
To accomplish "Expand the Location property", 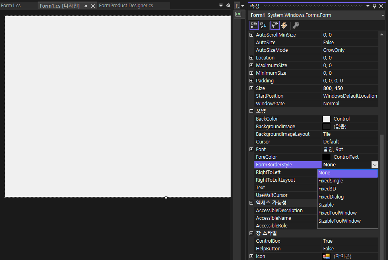I will pos(252,58).
